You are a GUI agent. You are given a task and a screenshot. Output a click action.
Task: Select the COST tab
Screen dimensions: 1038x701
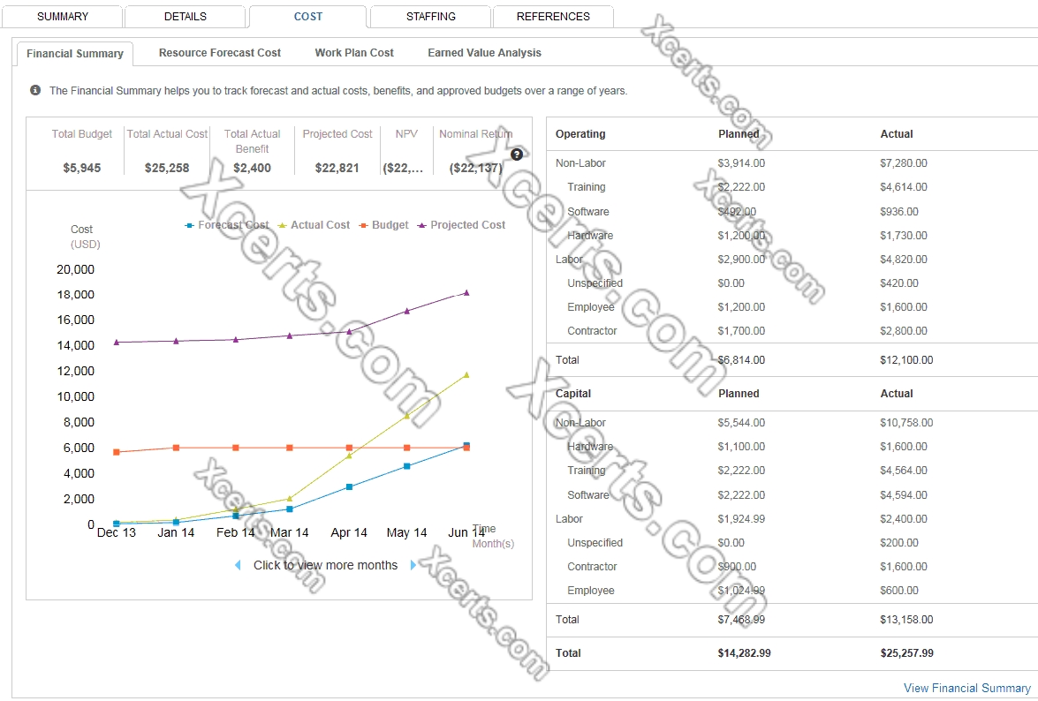click(x=307, y=17)
